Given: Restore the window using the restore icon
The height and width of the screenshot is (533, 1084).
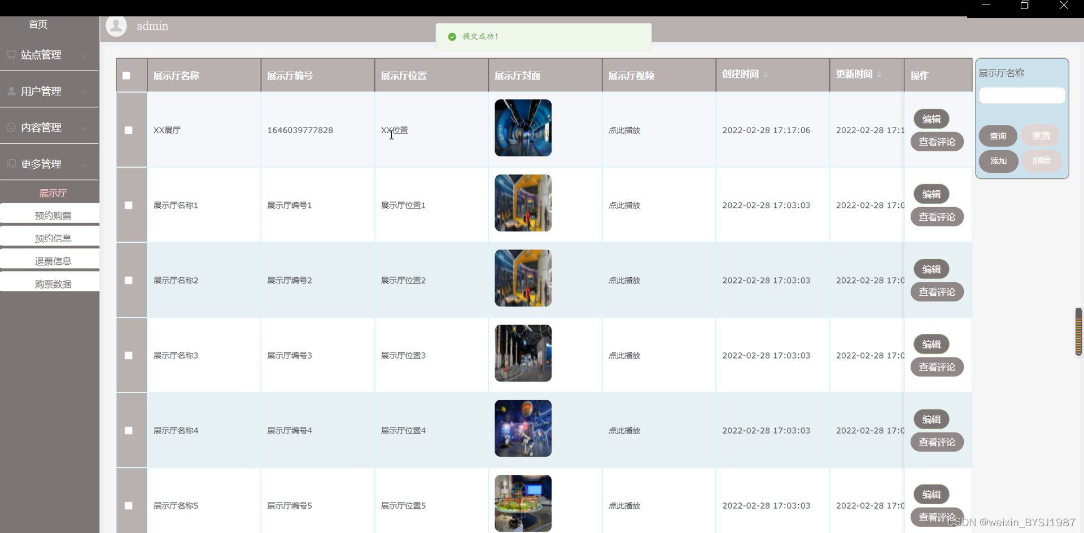Looking at the screenshot, I should click(1025, 5).
